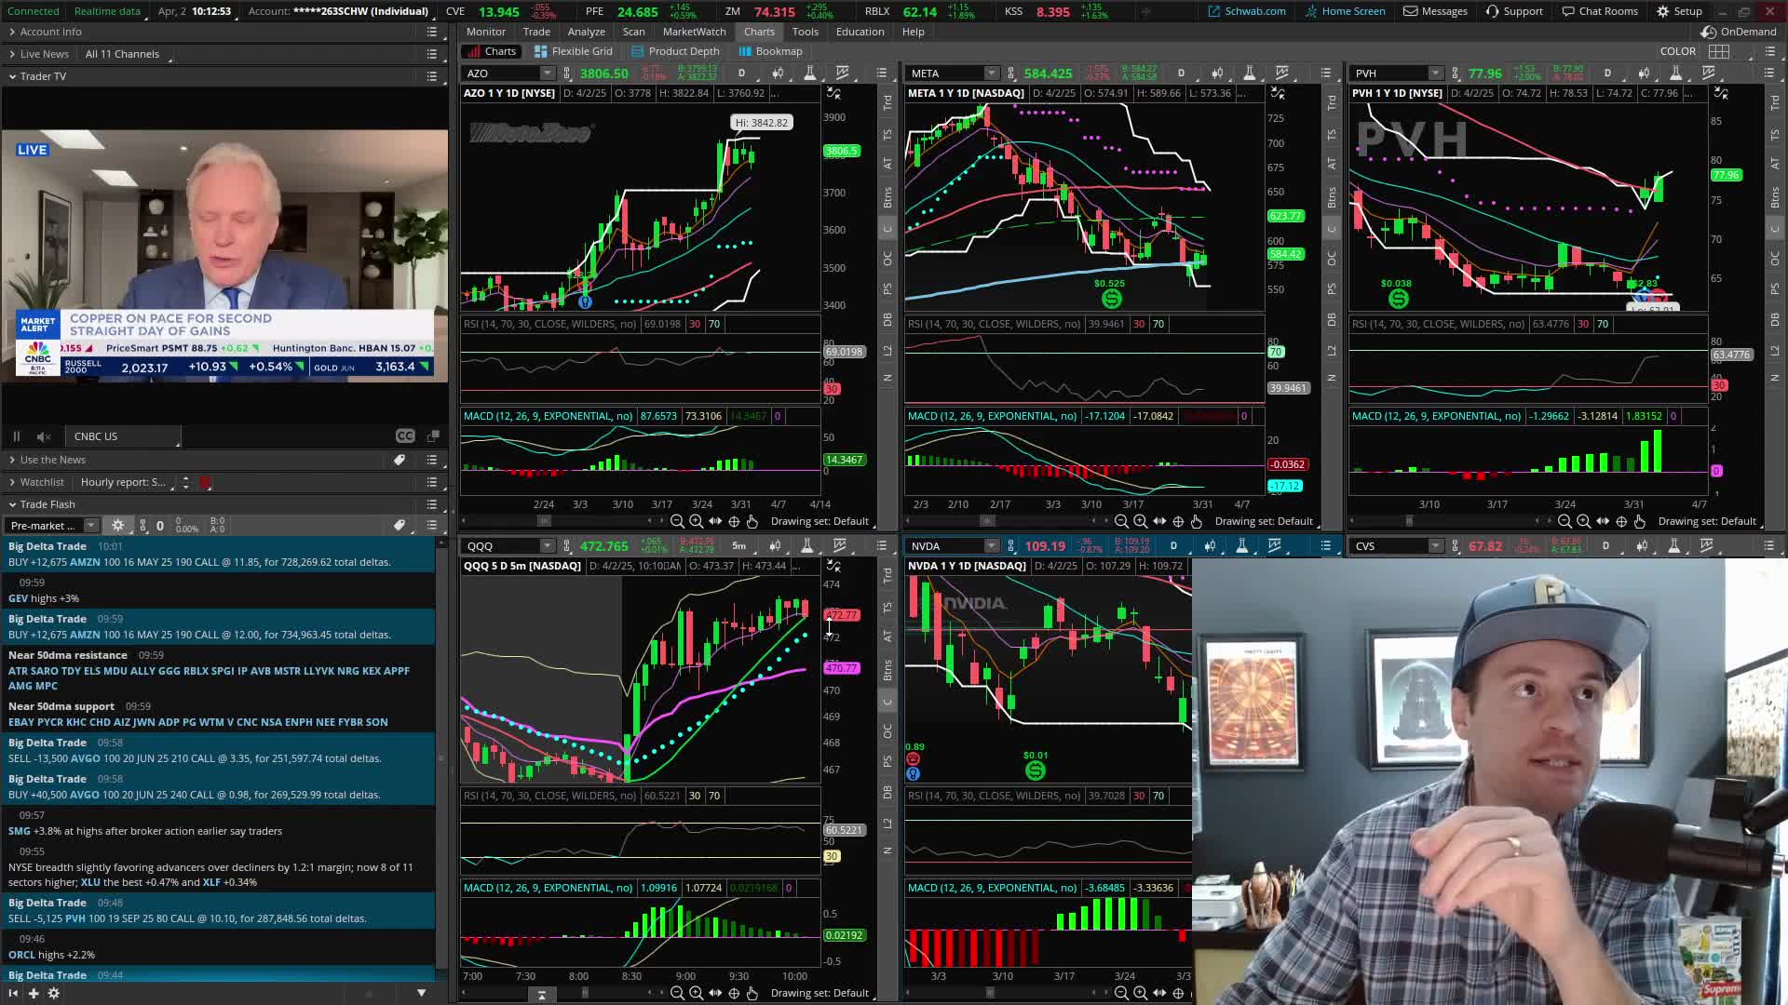This screenshot has height=1005, width=1788.
Task: Open the Schwab.com link
Action: tap(1247, 11)
